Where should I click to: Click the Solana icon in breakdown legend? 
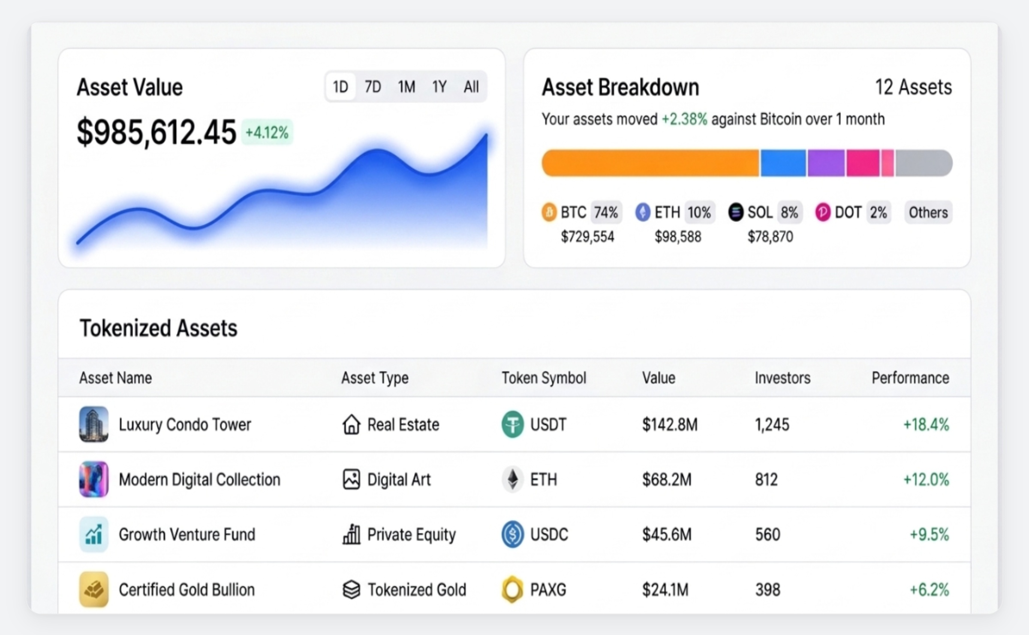(x=736, y=212)
